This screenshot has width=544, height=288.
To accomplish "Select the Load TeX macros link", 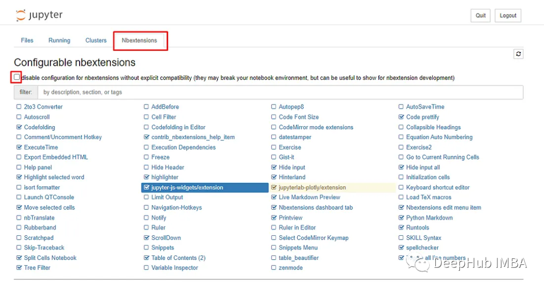I will pos(429,198).
